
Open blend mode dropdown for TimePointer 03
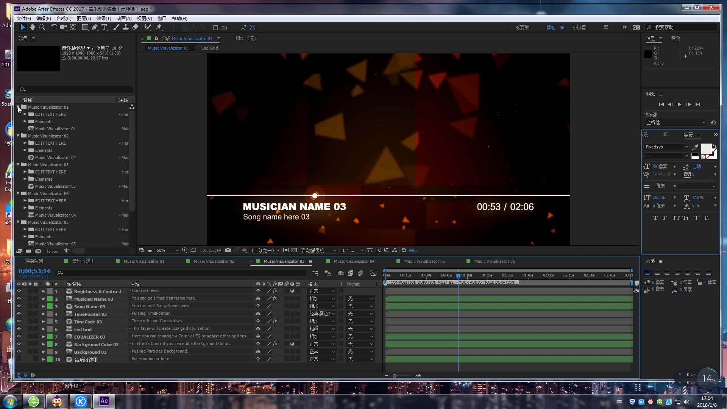coord(322,314)
